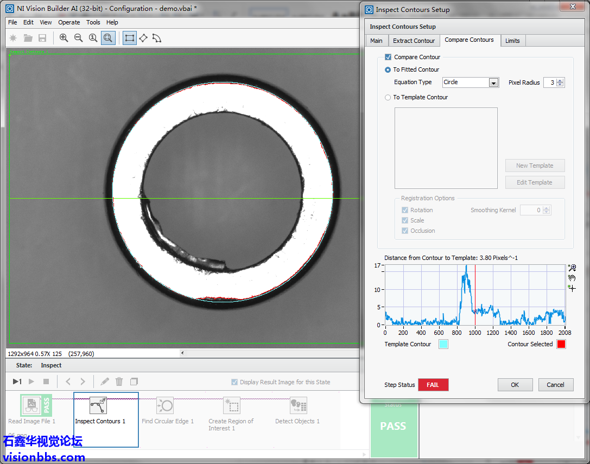Delete the step with the trash icon

(x=119, y=382)
